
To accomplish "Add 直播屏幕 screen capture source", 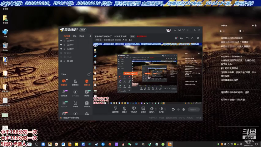I will tap(115, 110).
